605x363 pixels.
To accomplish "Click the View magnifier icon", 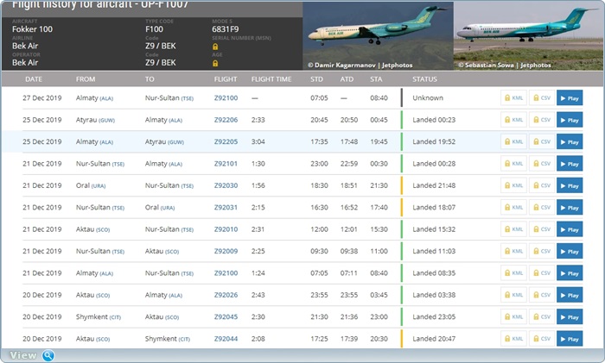I will [x=48, y=355].
